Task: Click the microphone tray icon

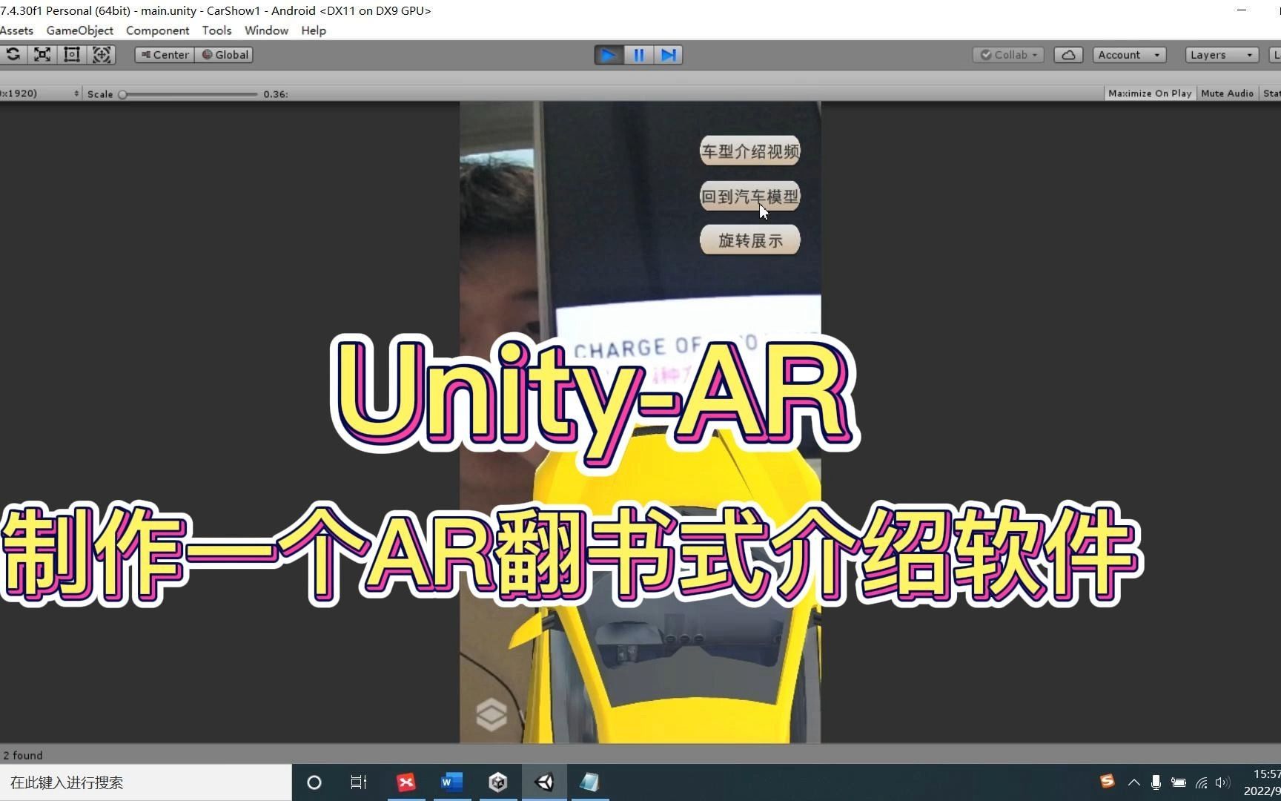Action: click(1156, 782)
